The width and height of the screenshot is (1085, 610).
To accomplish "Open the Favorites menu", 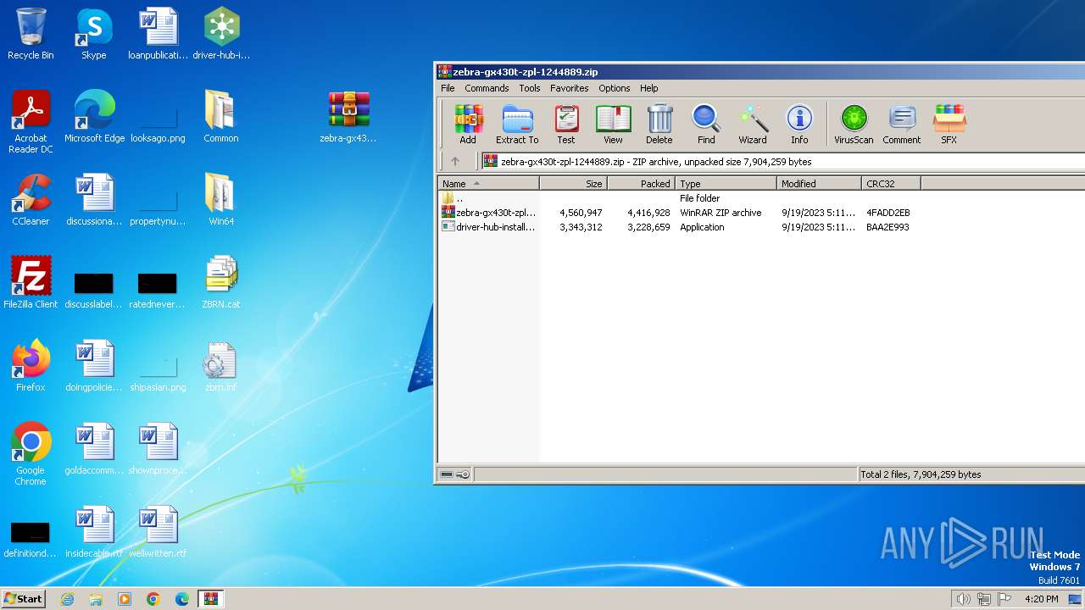I will tap(570, 88).
